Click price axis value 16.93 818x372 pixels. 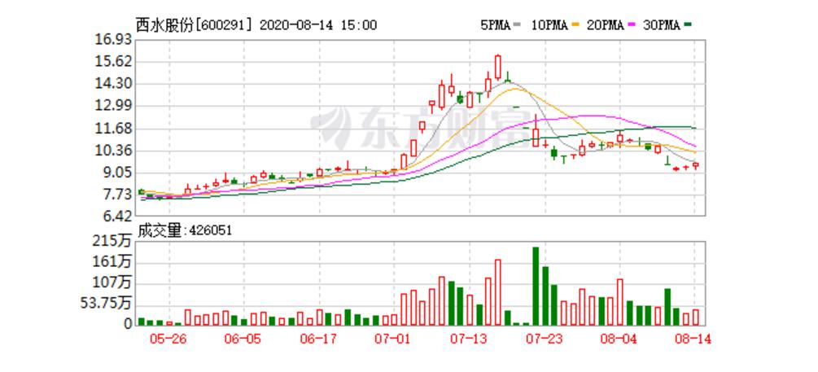(114, 40)
